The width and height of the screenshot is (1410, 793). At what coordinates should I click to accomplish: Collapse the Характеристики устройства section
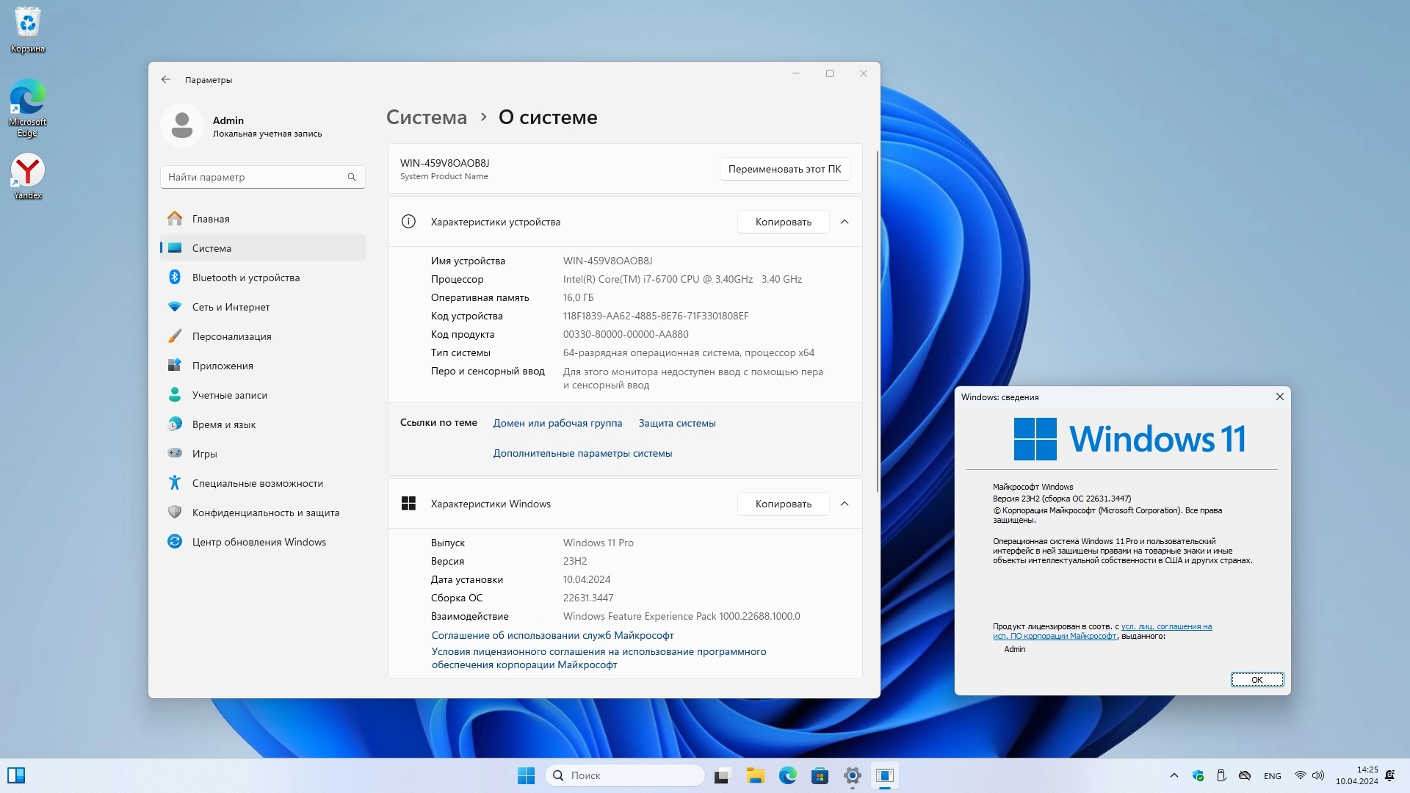pos(845,222)
